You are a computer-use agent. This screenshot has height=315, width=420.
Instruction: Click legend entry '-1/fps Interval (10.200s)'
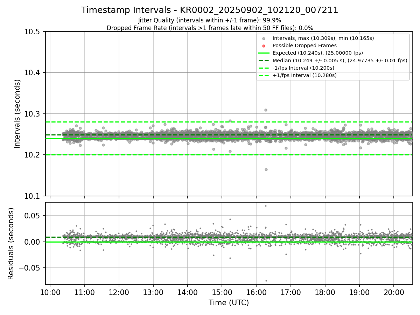click(x=303, y=68)
